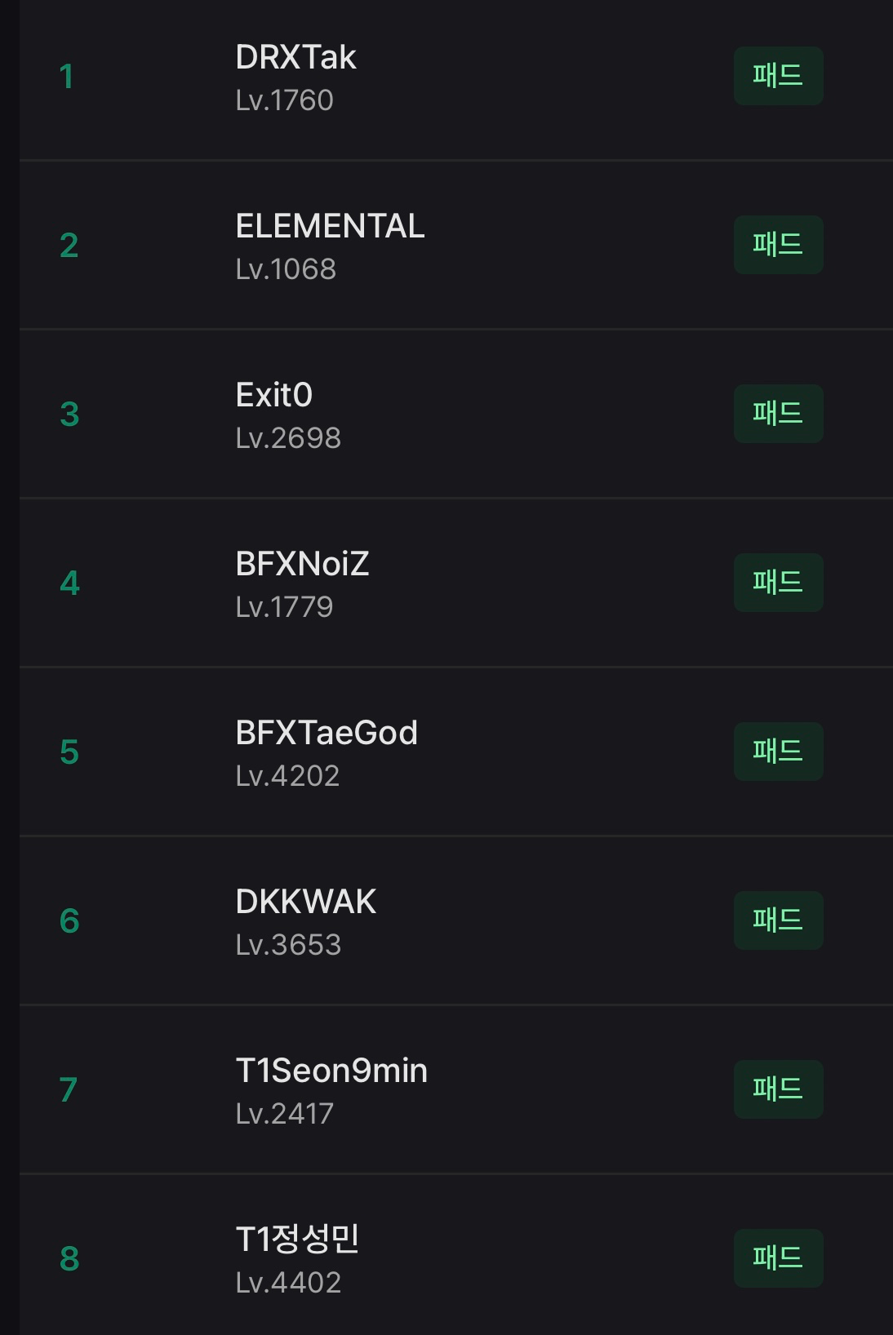Click rank number 5
This screenshot has height=1335, width=893.
point(69,752)
